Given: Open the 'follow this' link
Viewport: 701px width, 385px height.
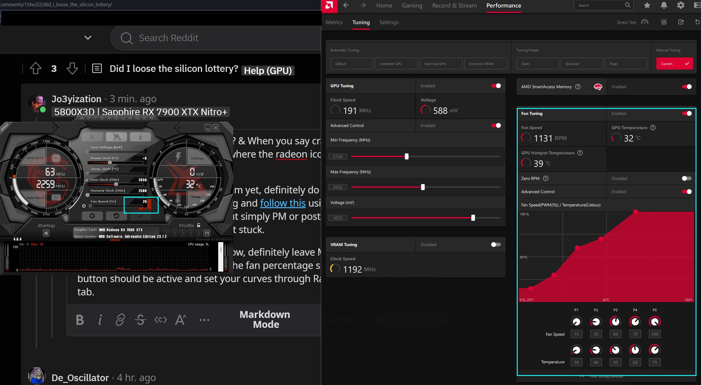Looking at the screenshot, I should (283, 203).
